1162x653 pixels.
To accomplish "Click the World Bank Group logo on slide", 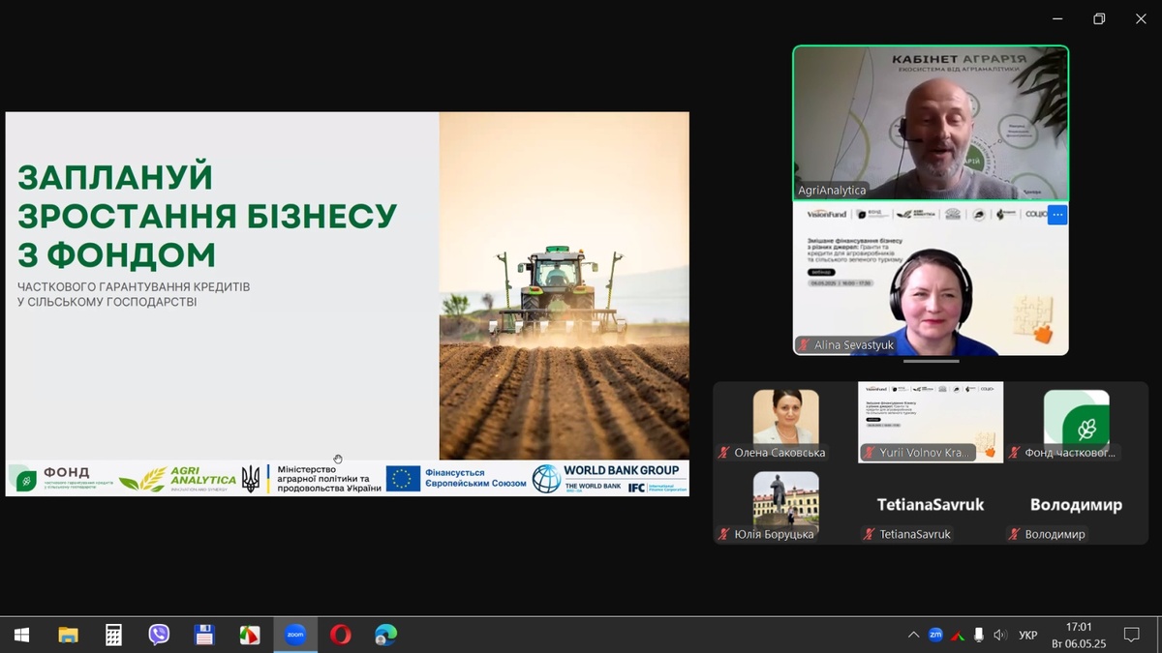I will tap(610, 478).
